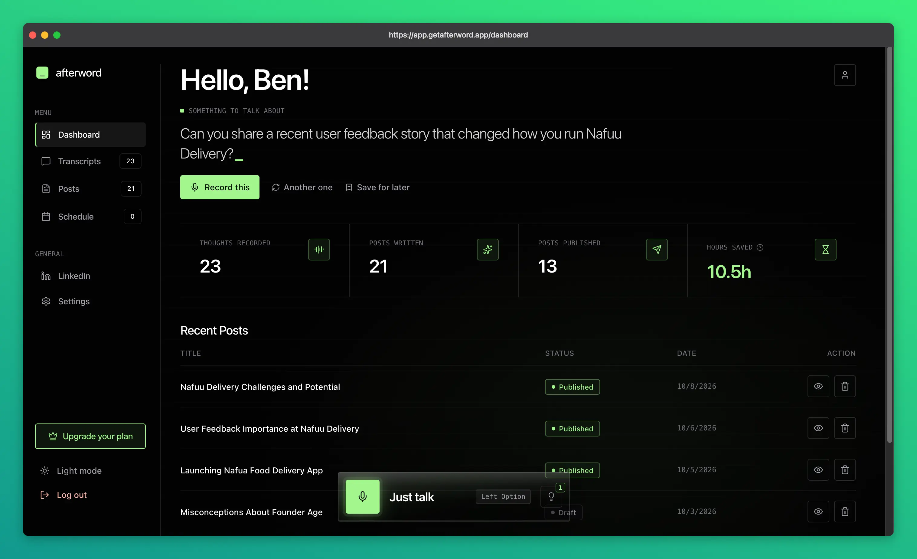Viewport: 917px width, 559px height.
Task: Open the Dashboard menu item
Action: [x=90, y=134]
